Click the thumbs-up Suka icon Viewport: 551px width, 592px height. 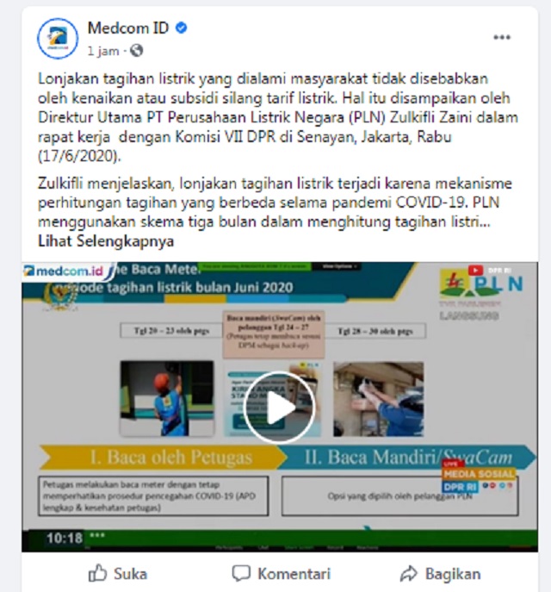point(97,574)
